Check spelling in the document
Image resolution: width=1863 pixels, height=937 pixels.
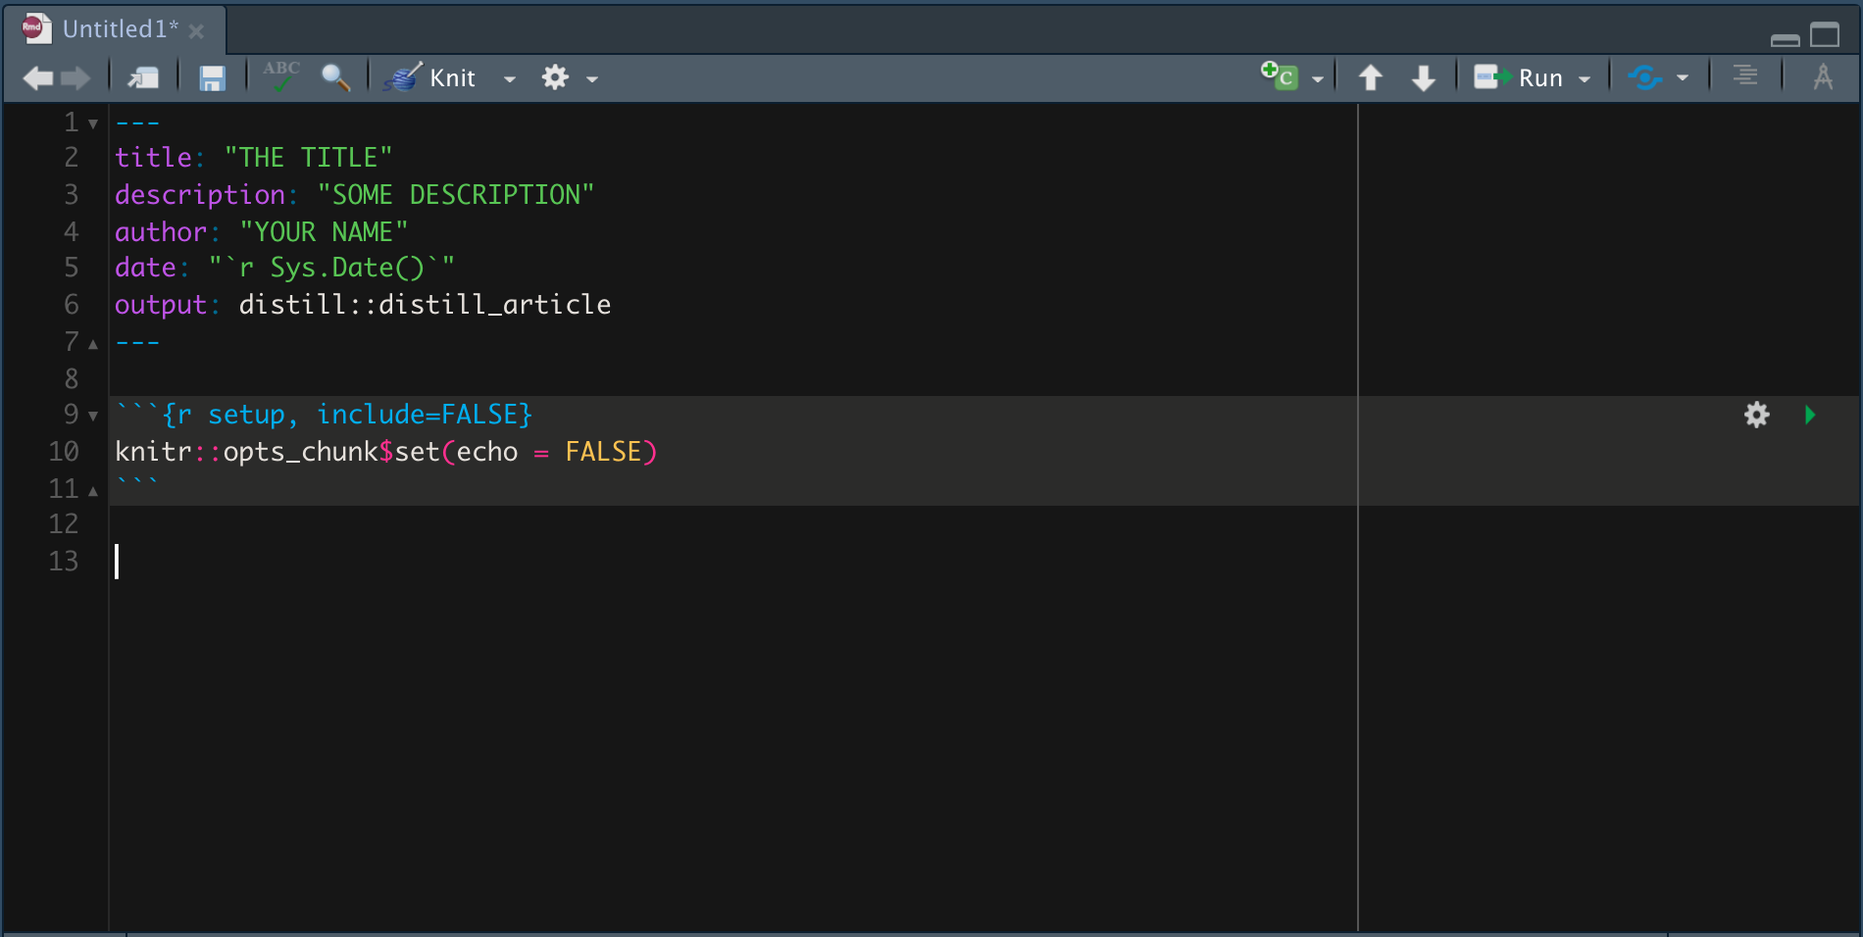[x=281, y=76]
